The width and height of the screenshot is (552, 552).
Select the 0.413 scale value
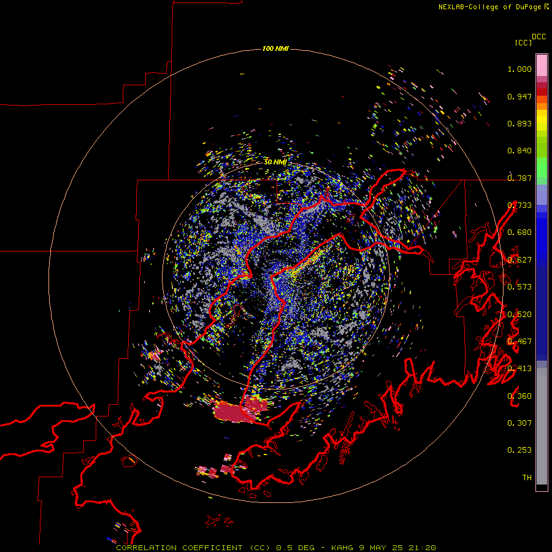[x=519, y=369]
